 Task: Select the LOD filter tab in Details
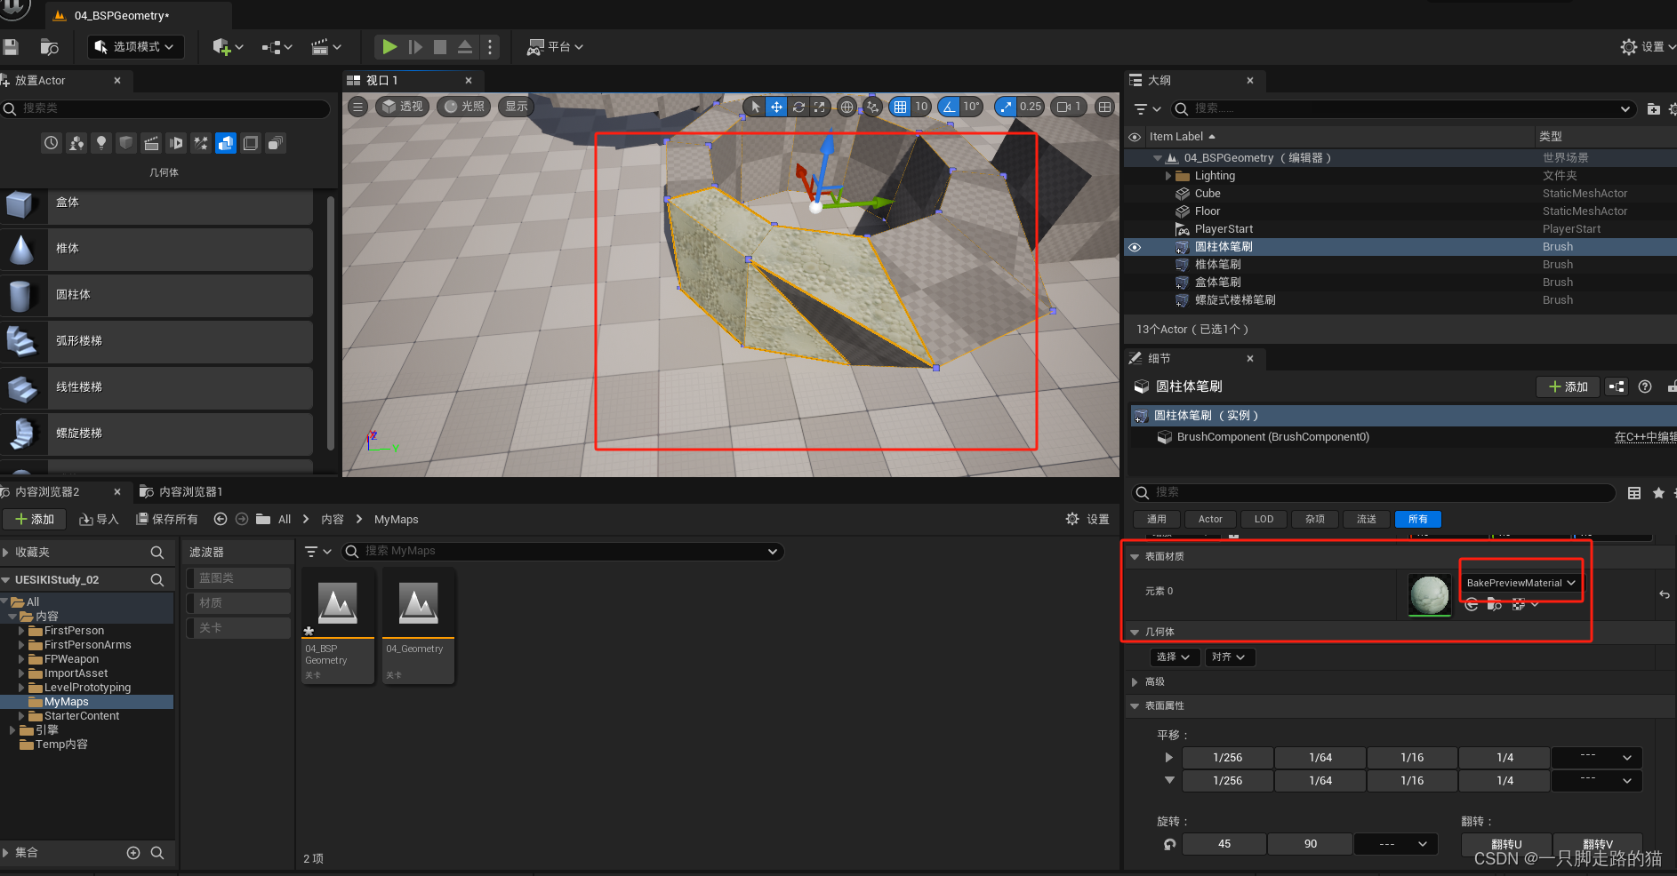click(1264, 520)
